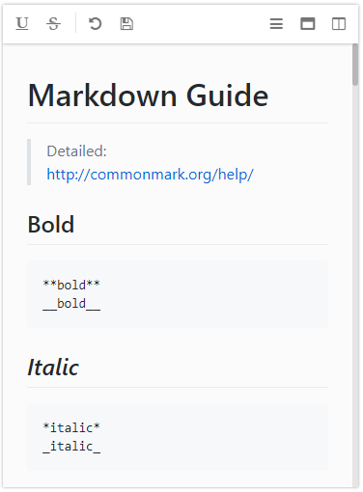
Task: Click the 'Detailed:' blockquote text
Action: click(x=76, y=151)
